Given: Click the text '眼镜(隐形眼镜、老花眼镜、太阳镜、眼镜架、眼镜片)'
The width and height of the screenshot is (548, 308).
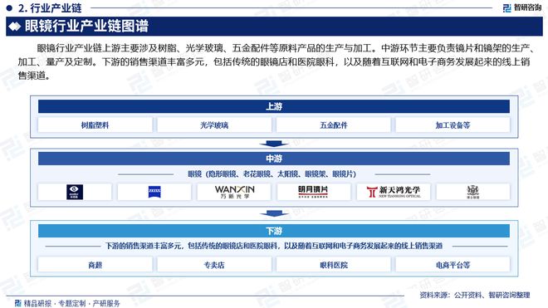Looking at the screenshot, I should pos(272,174).
